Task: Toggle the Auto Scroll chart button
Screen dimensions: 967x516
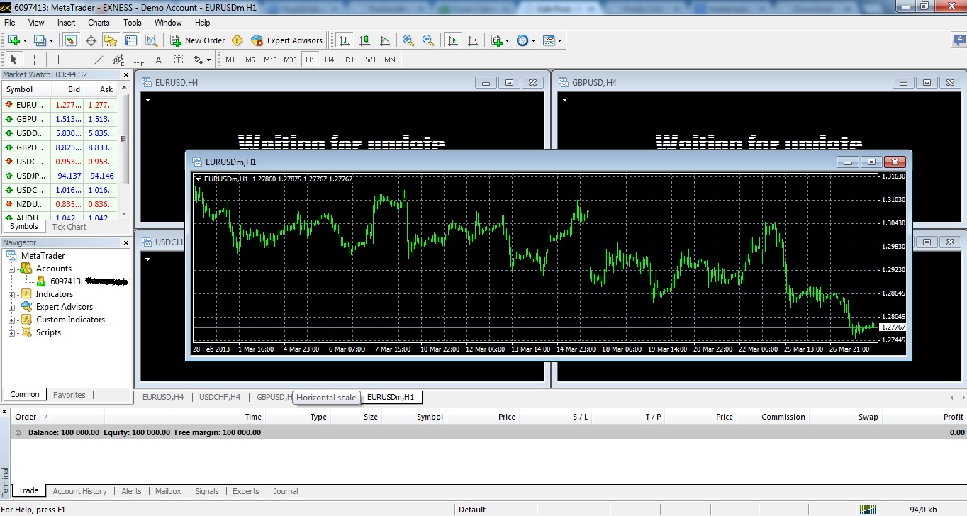Action: [x=452, y=40]
